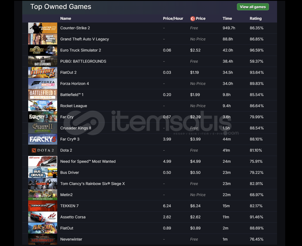302x246 pixels.
Task: Click the Turkish flag icon beside Price
Action: tap(192, 19)
